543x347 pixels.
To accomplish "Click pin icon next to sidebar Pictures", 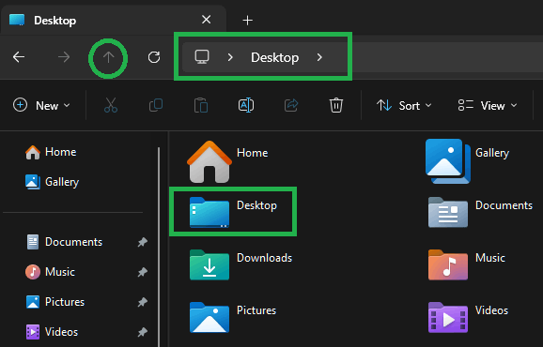I will 143,302.
